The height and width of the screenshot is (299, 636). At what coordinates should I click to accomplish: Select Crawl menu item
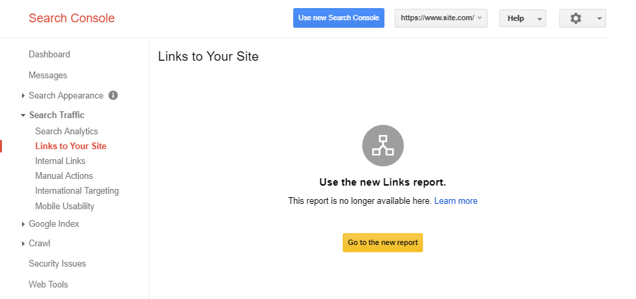point(39,244)
